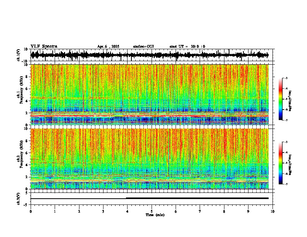The height and width of the screenshot is (237, 307).
Task: Click the "-7" tick on ch.2 colorbar
Action: pyautogui.click(x=286, y=184)
